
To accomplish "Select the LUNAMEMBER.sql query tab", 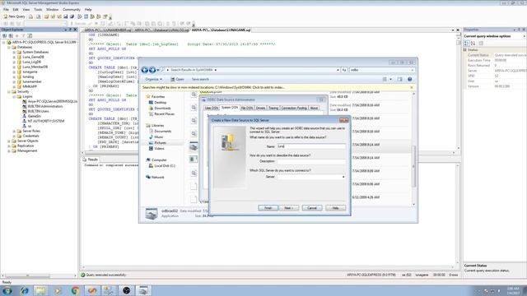I will [x=108, y=30].
